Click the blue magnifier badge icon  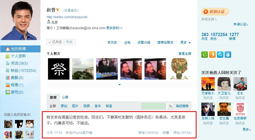tap(220, 55)
